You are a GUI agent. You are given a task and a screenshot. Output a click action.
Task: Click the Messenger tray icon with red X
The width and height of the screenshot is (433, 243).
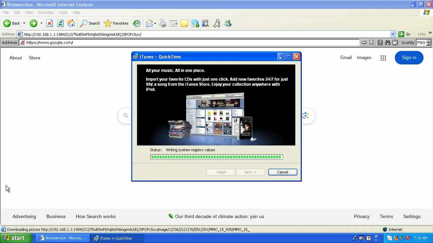coord(395,238)
